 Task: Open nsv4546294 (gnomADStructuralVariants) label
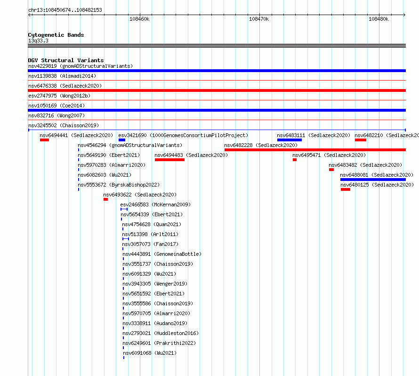130,145
